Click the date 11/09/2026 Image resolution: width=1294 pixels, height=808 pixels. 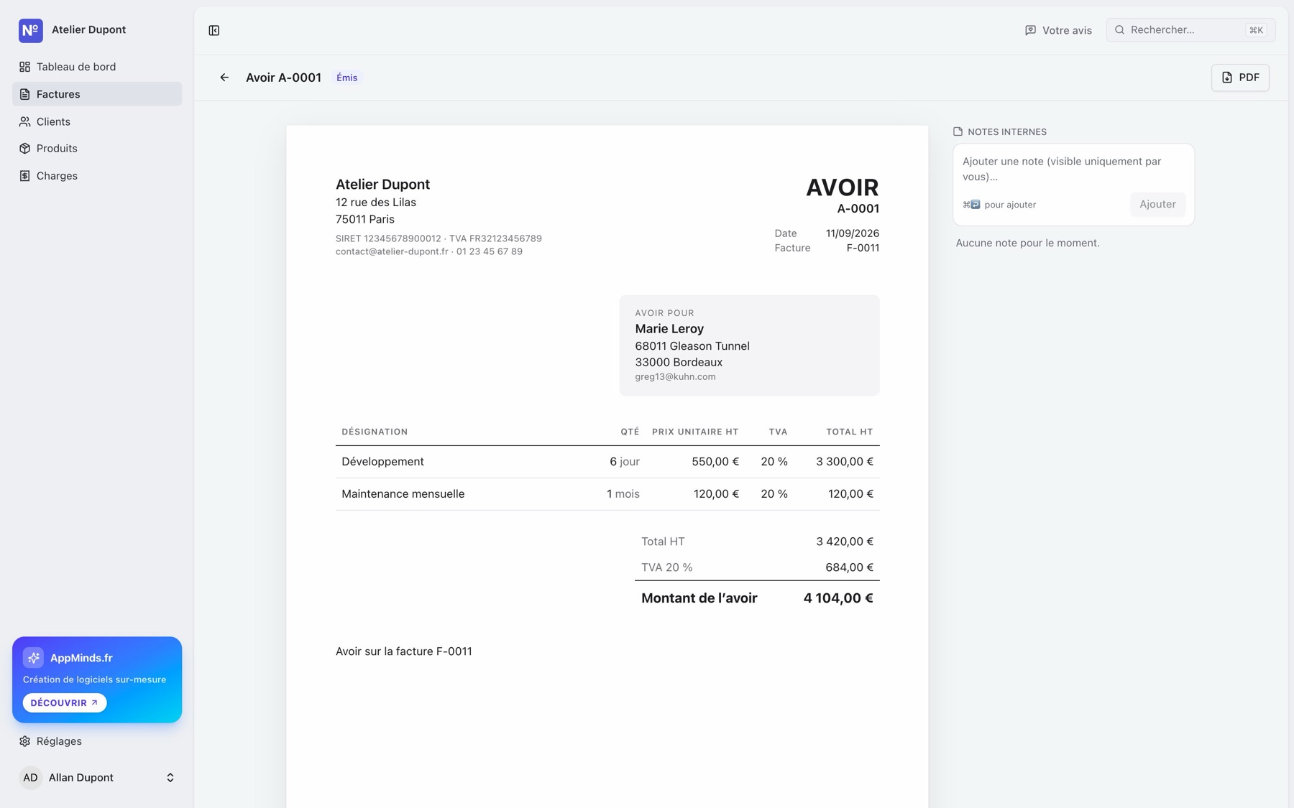coord(853,233)
